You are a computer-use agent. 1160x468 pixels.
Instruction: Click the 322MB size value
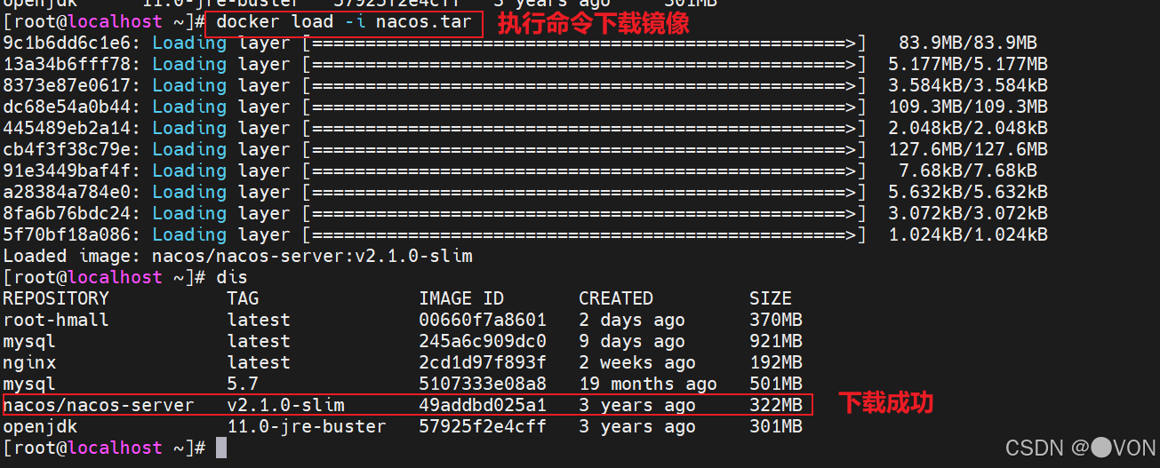point(776,405)
